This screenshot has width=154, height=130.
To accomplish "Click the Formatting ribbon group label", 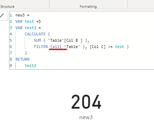I will (88, 7).
